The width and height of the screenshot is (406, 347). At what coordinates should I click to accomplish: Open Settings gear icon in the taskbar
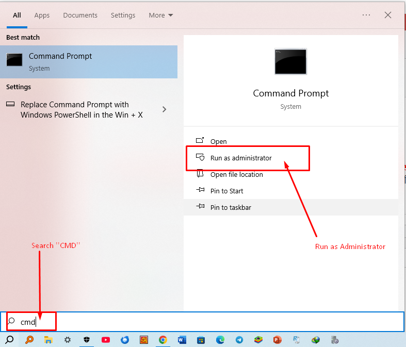coord(68,340)
